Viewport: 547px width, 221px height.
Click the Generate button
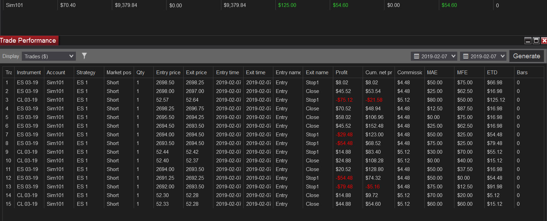[x=527, y=56]
